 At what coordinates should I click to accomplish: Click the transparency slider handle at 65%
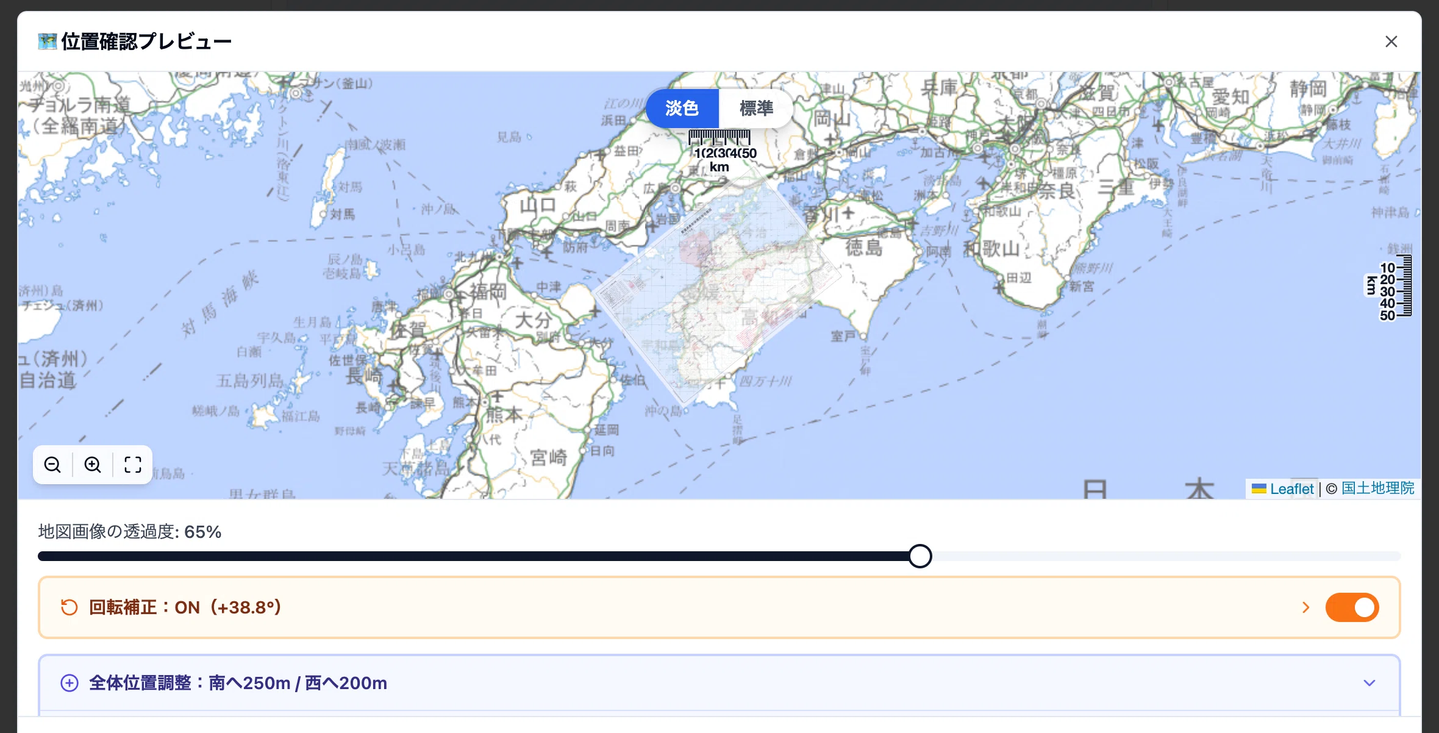[919, 556]
